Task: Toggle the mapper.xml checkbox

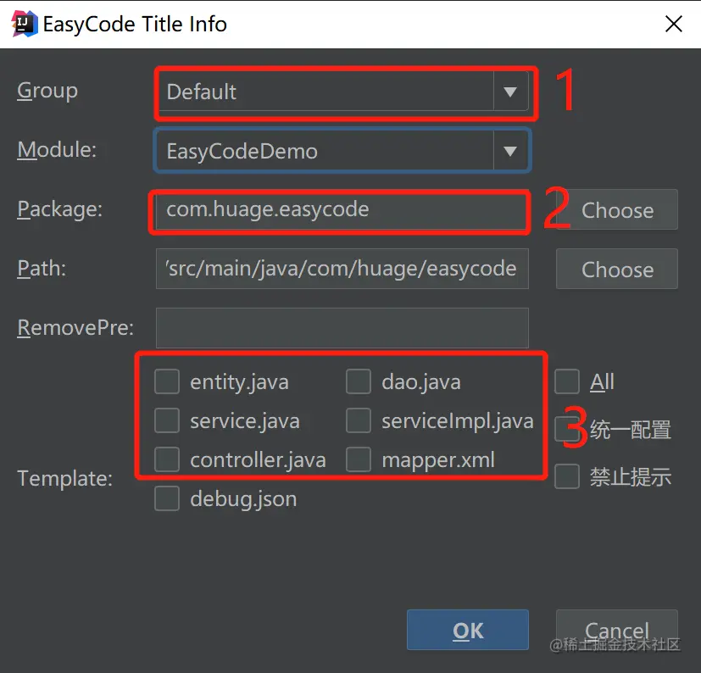Action: tap(358, 459)
